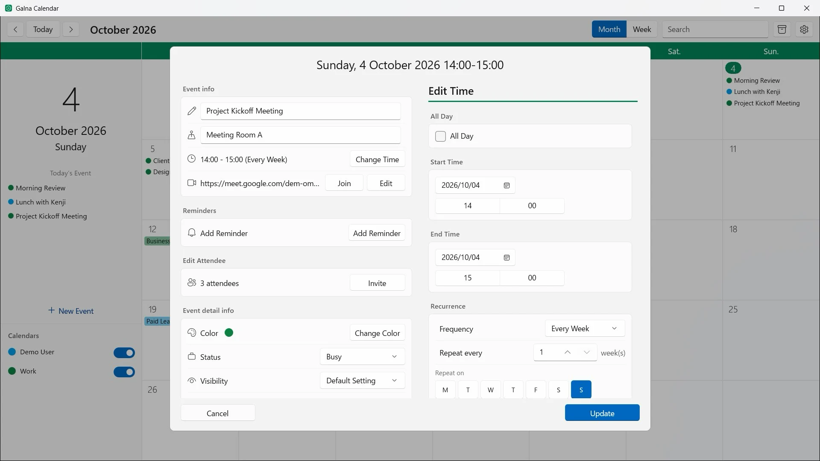This screenshot has height=461, width=820.
Task: Open the settings gear icon
Action: point(804,29)
